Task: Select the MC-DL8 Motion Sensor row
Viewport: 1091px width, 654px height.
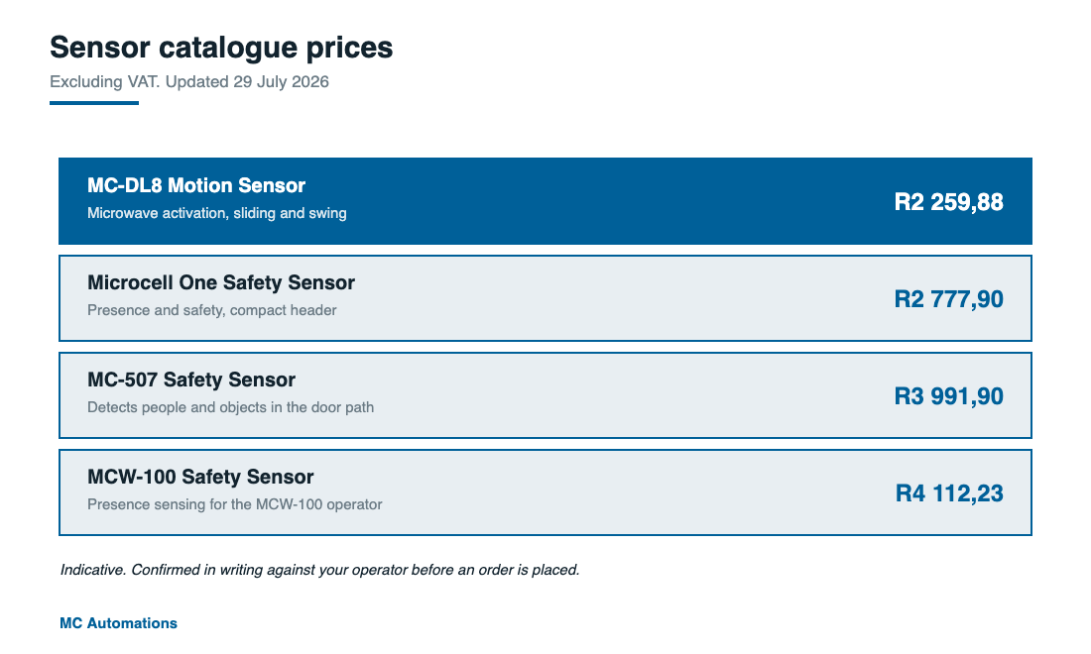Action: point(545,201)
